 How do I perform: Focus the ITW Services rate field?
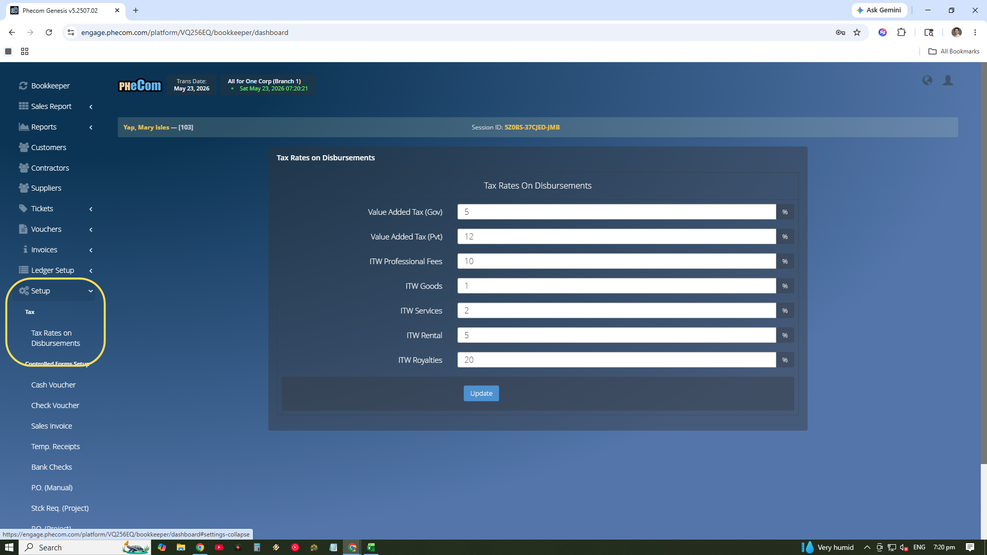click(x=616, y=310)
